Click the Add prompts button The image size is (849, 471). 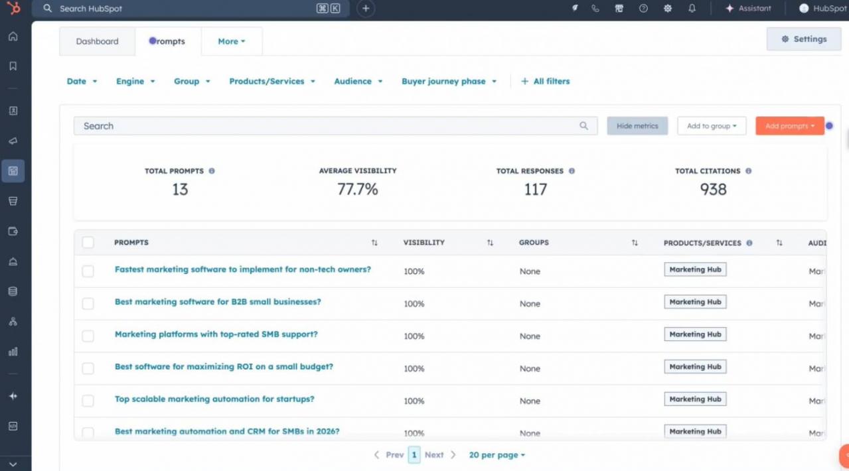click(x=790, y=126)
